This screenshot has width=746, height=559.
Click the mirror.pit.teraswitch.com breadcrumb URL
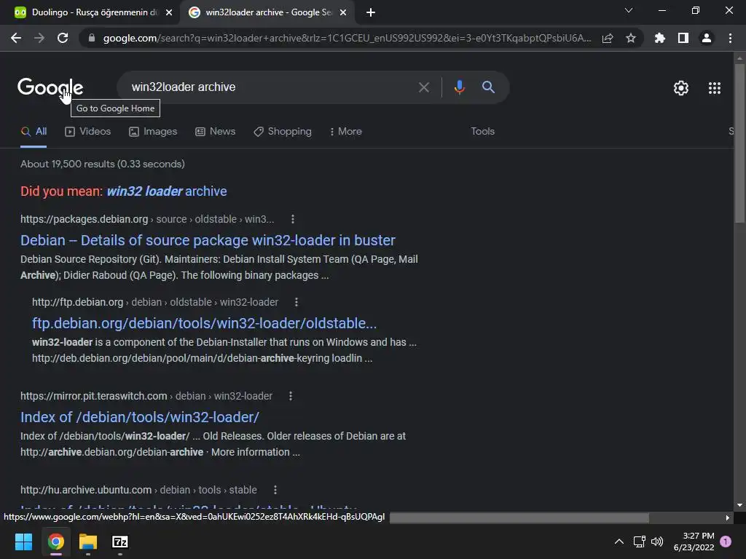tap(146, 396)
